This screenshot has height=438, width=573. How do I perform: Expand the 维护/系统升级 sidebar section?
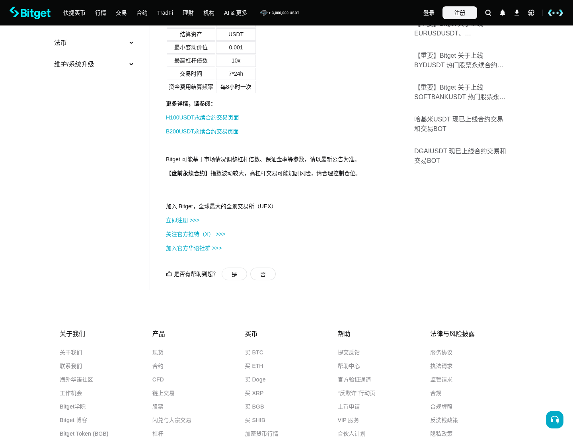(94, 64)
